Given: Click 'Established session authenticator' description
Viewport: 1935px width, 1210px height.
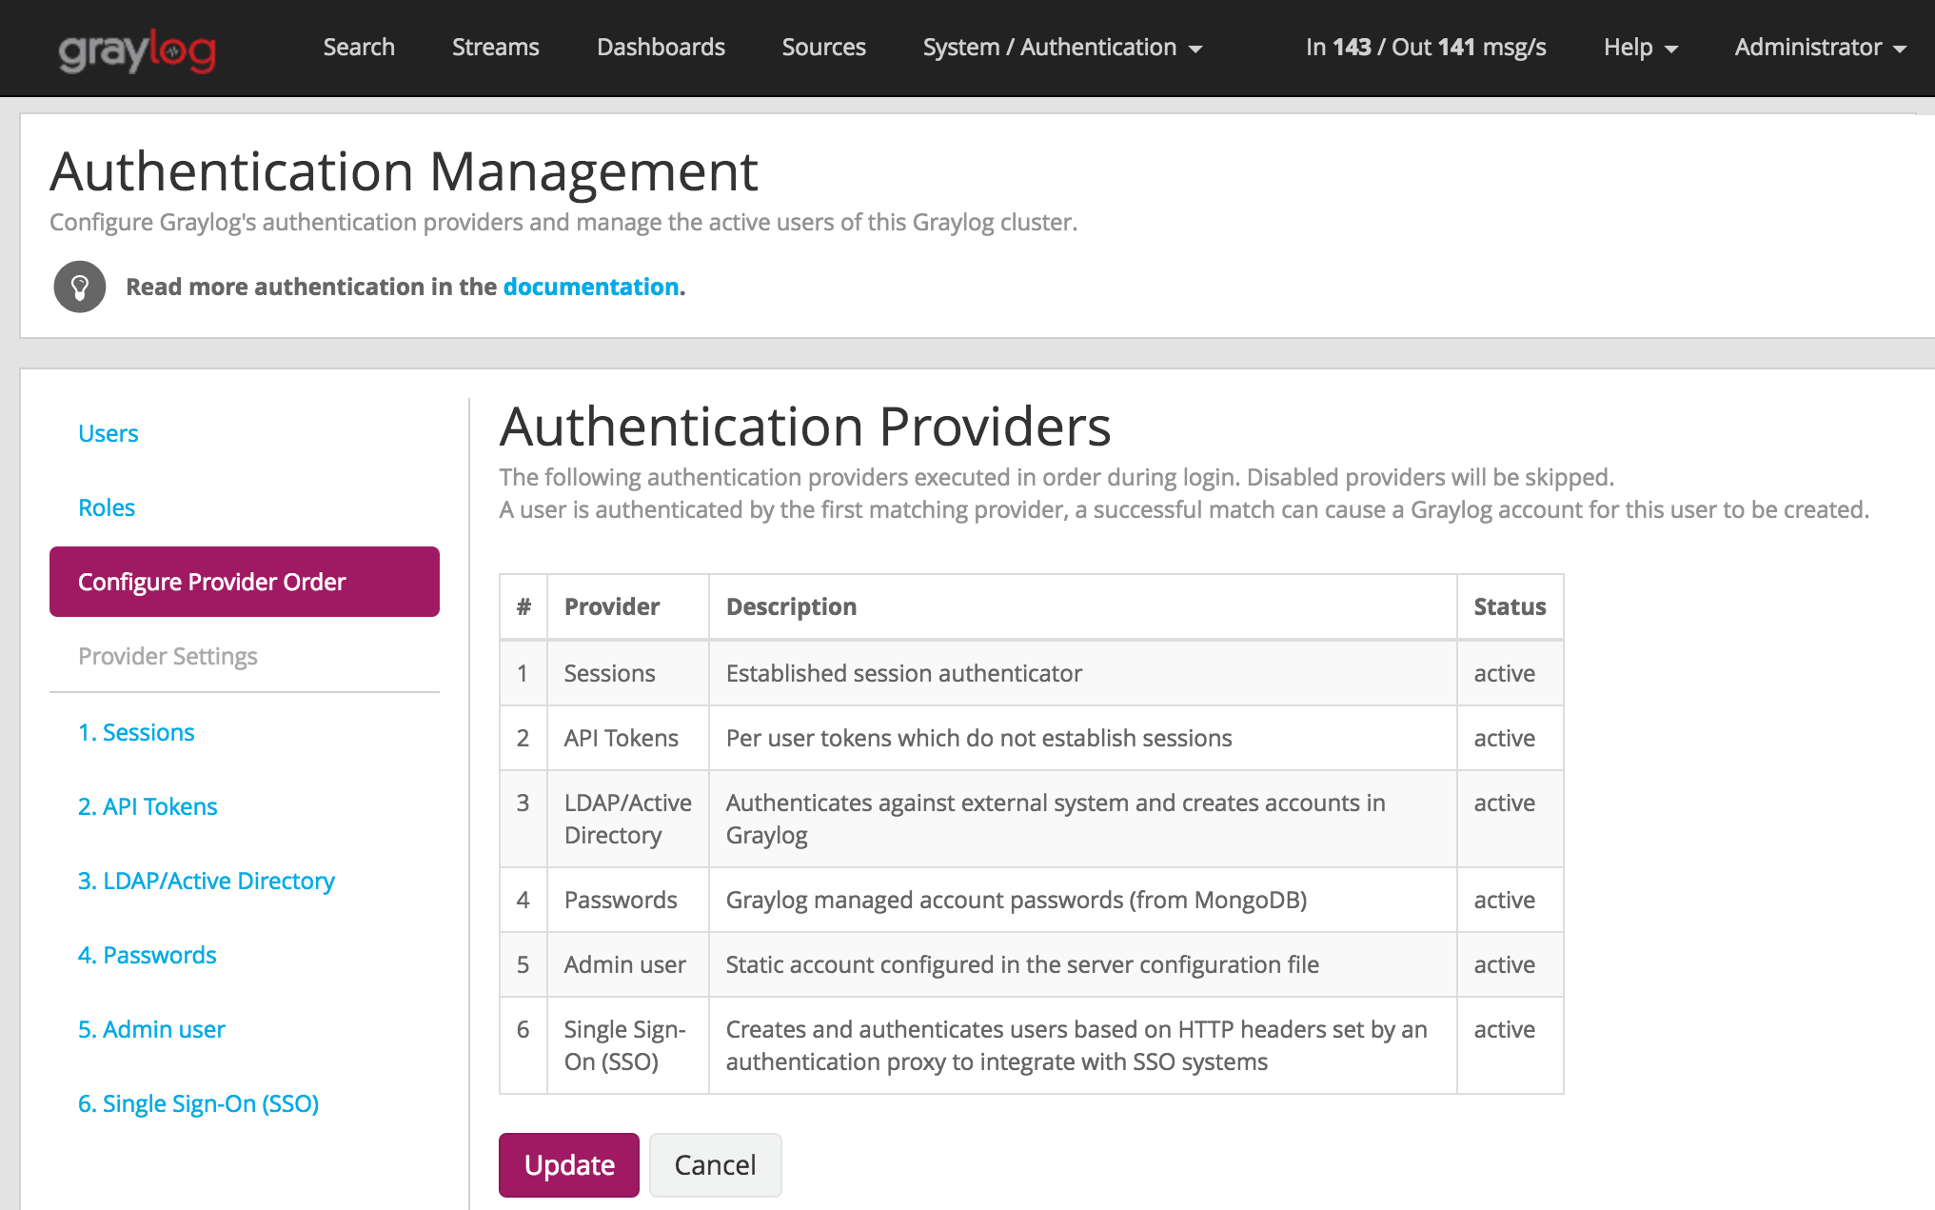Looking at the screenshot, I should point(1082,673).
